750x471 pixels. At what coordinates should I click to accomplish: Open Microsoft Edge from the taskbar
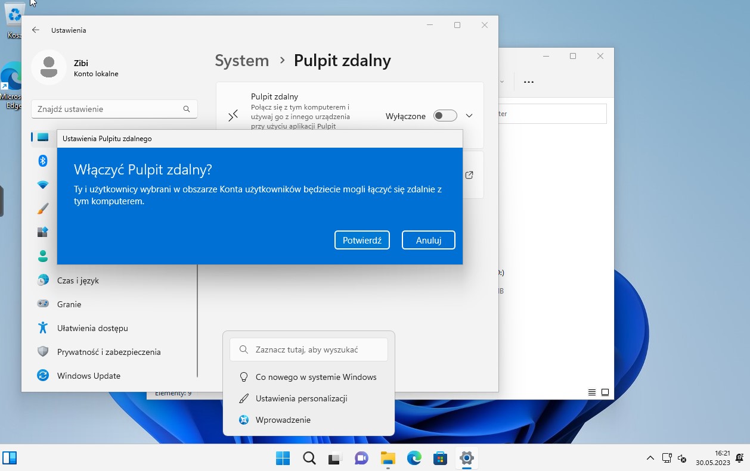pos(414,458)
